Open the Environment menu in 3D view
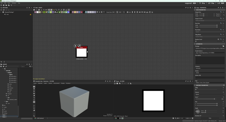226x122 pixels. pyautogui.click(x=56, y=83)
